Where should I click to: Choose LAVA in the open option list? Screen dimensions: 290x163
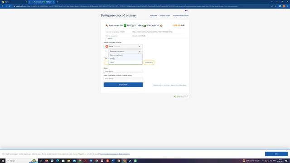pyautogui.click(x=125, y=62)
